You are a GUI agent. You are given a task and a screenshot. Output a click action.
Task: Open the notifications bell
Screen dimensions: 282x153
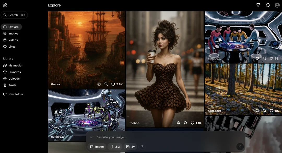268,5
